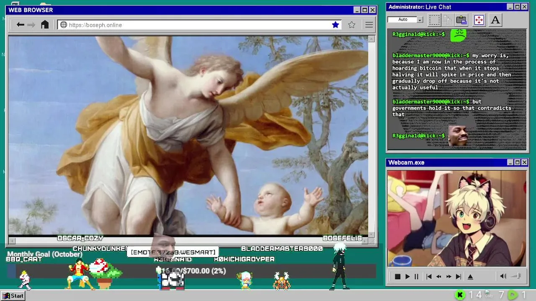Click the letter A font icon
The height and width of the screenshot is (301, 536).
[495, 20]
